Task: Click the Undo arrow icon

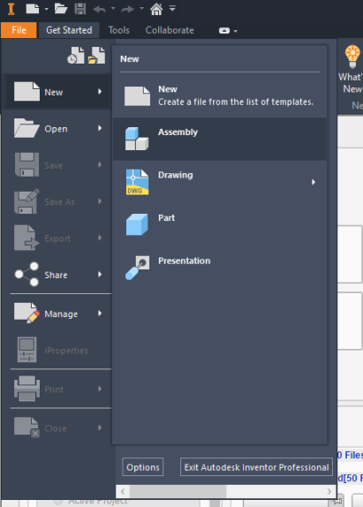Action: point(100,9)
